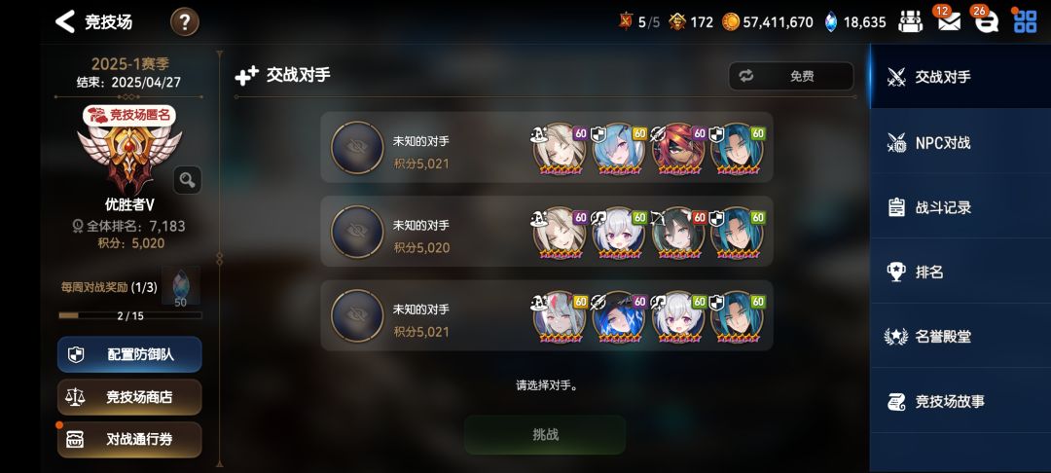Click the weekly battle reward progress bar 2/15
Screen dimensions: 1051x473
click(130, 315)
